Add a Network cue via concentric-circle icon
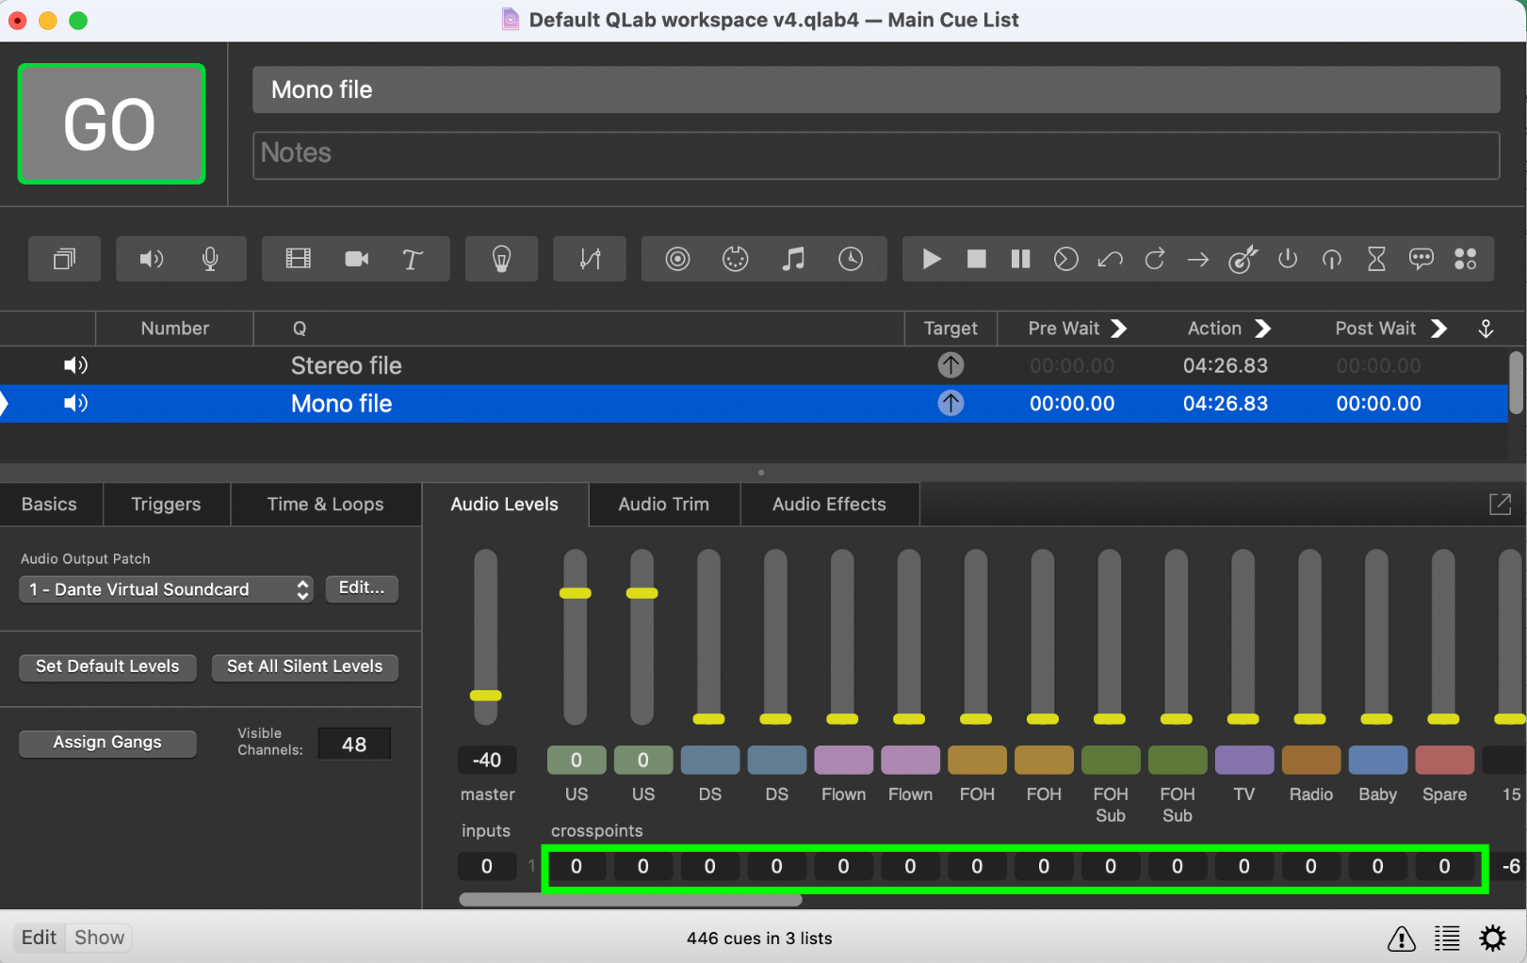1527x963 pixels. point(677,259)
